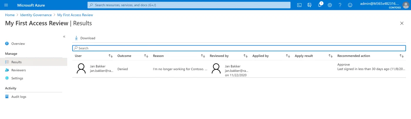Click the Audit logs book icon
This screenshot has width=411, height=119.
(7, 96)
